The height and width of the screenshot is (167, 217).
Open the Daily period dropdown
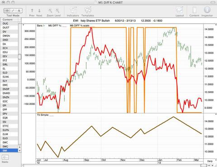pyautogui.click(x=211, y=161)
